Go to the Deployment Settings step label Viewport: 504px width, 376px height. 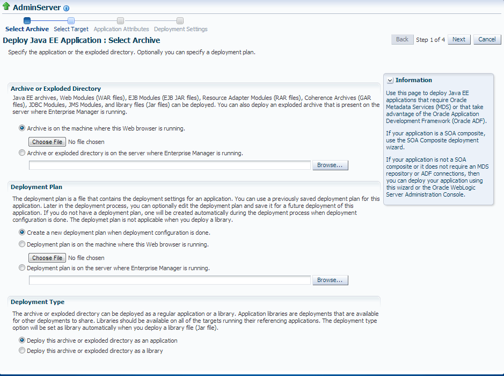(x=181, y=29)
